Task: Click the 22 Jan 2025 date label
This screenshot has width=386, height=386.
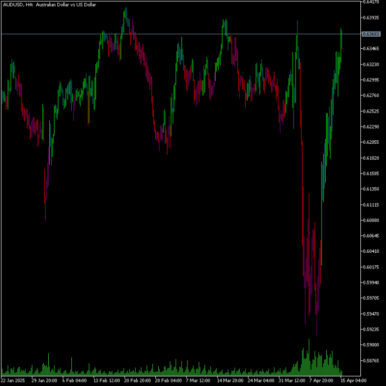Action: point(13,380)
